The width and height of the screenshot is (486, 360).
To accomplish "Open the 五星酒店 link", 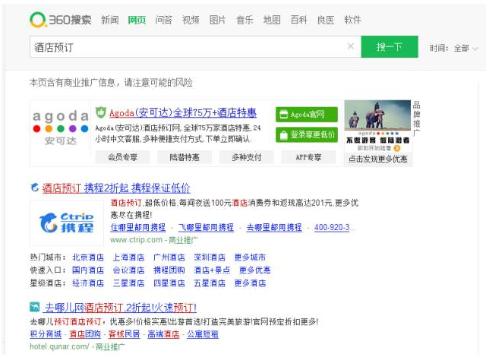I will click(210, 283).
